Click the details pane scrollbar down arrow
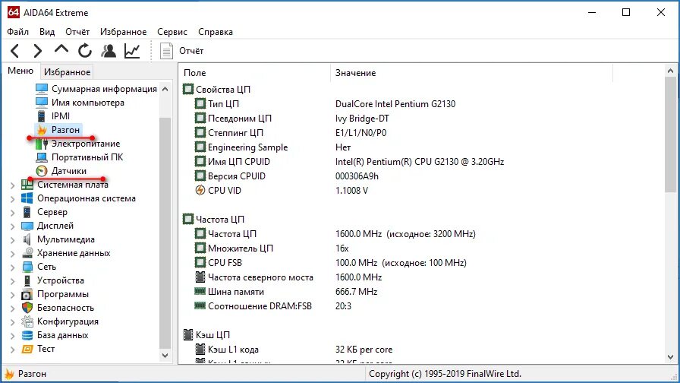Screen dimensions: 680x383 (x=670, y=357)
